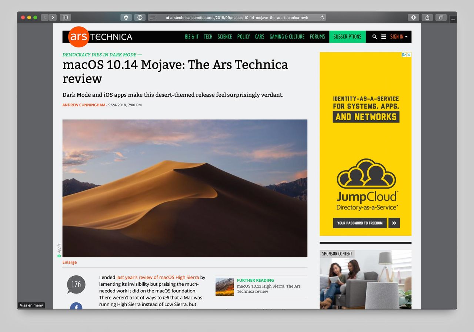Reload the current page
This screenshot has height=332, width=474.
coord(322,17)
